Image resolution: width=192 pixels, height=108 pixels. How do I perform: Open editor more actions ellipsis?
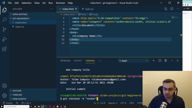(x=178, y=9)
